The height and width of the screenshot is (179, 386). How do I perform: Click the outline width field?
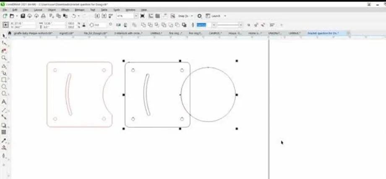pyautogui.click(x=204, y=25)
